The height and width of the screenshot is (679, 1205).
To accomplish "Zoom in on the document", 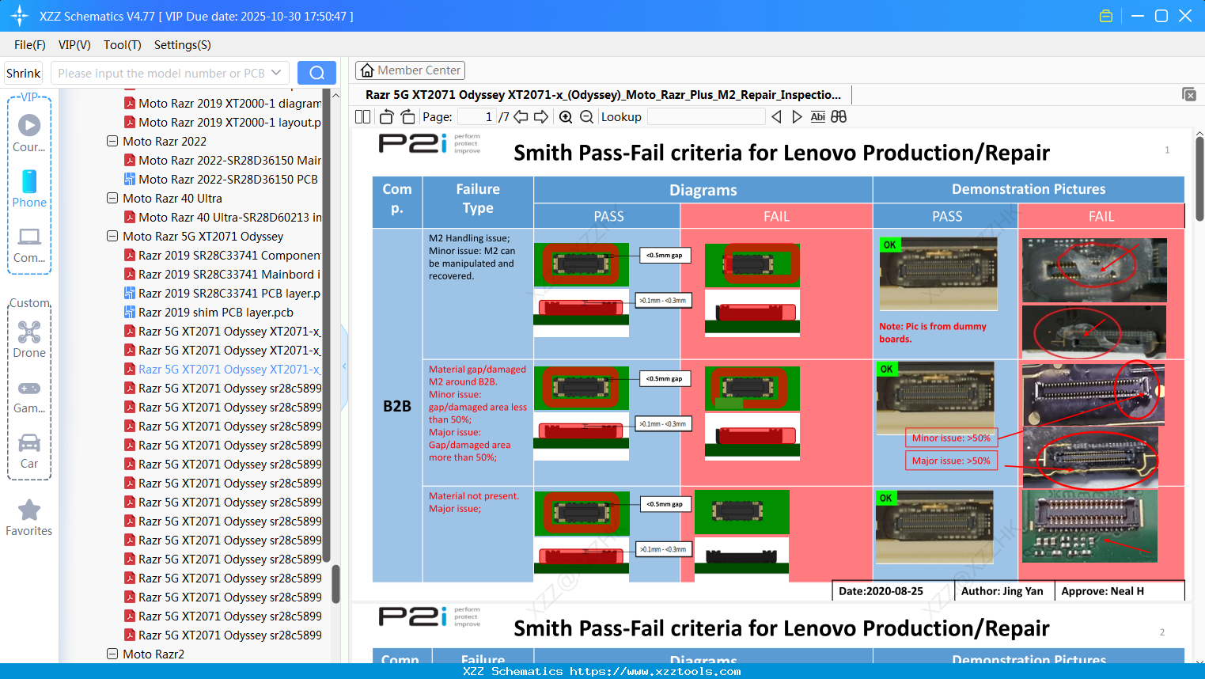I will [566, 117].
